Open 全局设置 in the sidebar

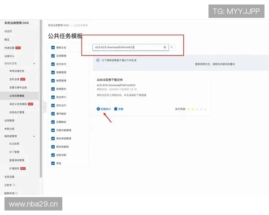click(x=9, y=177)
